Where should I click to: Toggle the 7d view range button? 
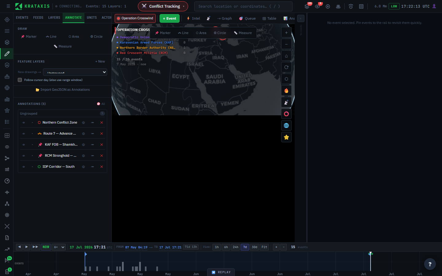245,247
